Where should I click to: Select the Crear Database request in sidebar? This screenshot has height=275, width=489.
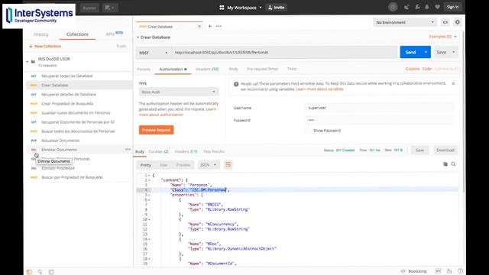79,85
